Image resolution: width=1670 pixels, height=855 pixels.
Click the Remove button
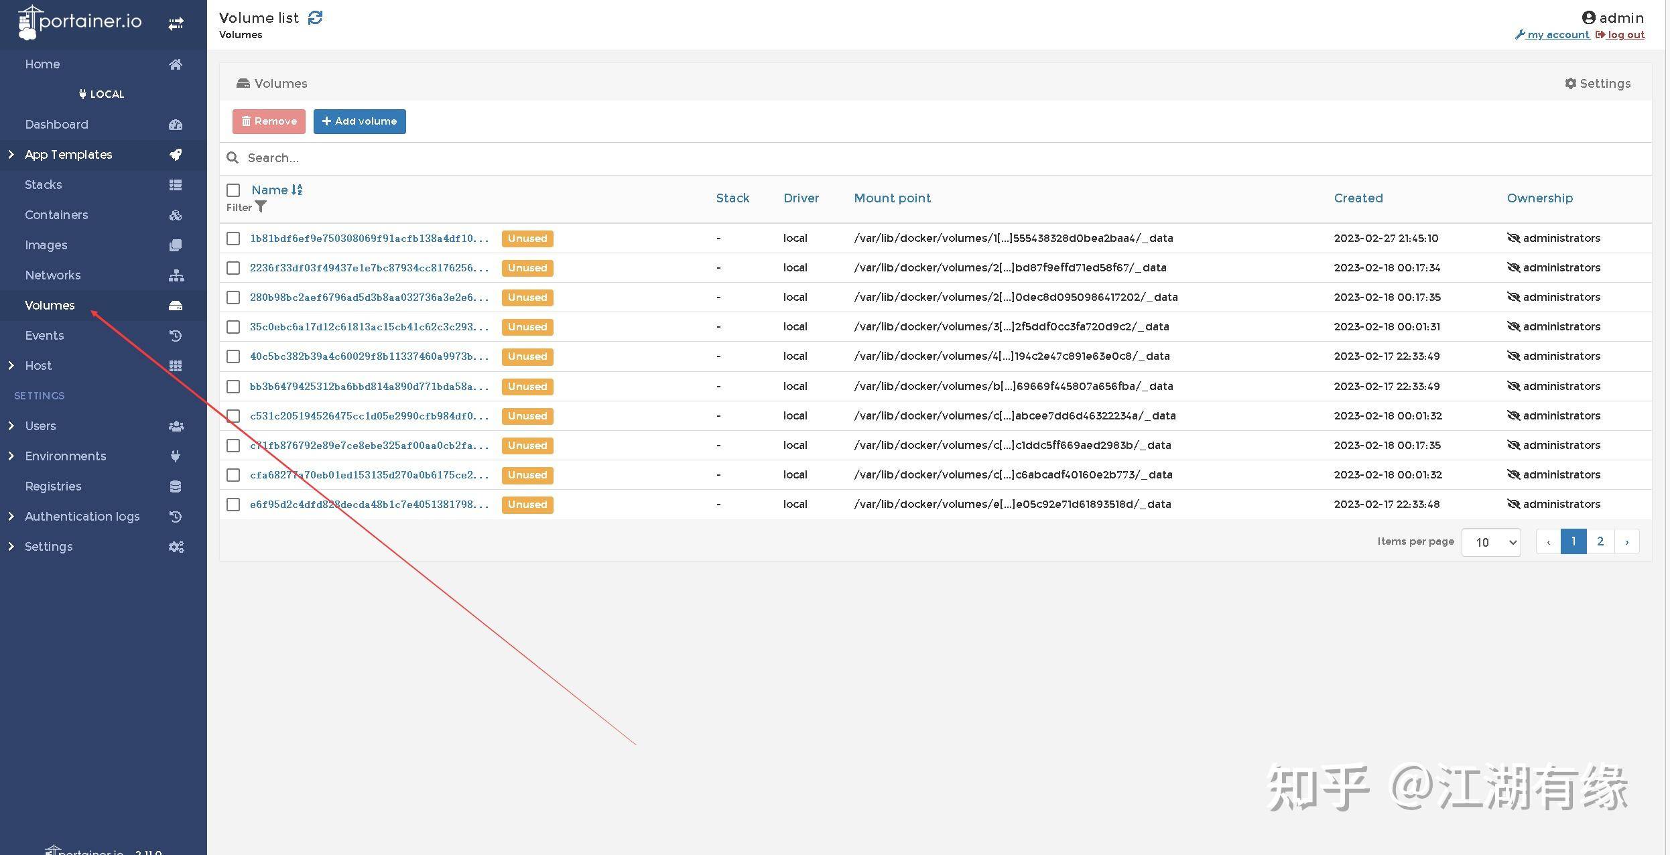(269, 121)
